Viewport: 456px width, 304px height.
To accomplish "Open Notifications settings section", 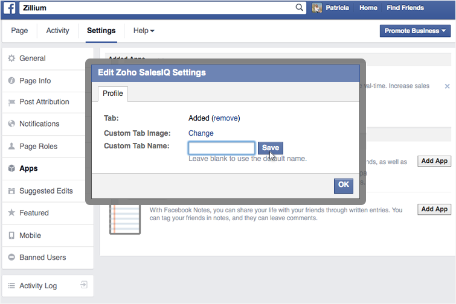I will (x=48, y=124).
